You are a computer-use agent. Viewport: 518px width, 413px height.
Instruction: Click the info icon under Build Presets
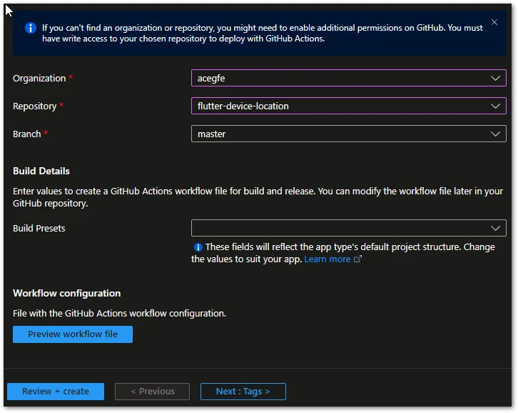tap(198, 247)
